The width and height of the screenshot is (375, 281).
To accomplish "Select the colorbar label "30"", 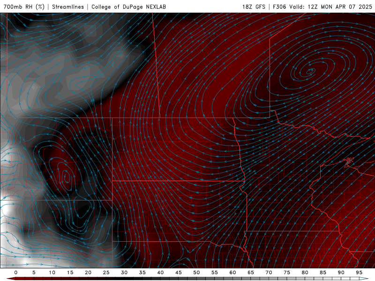I will pyautogui.click(x=124, y=273).
